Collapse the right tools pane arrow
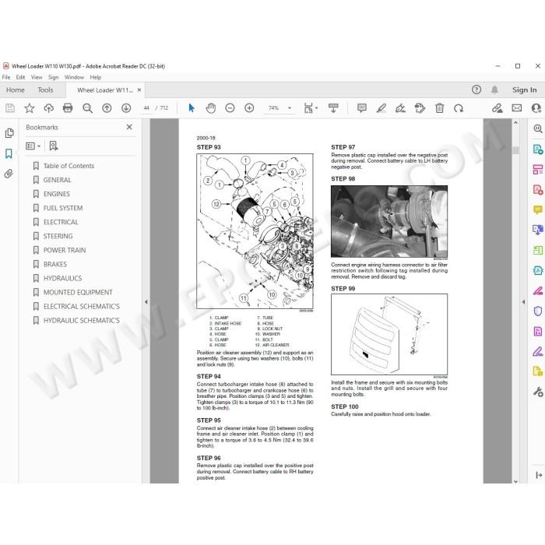The image size is (545, 545). tap(523, 302)
